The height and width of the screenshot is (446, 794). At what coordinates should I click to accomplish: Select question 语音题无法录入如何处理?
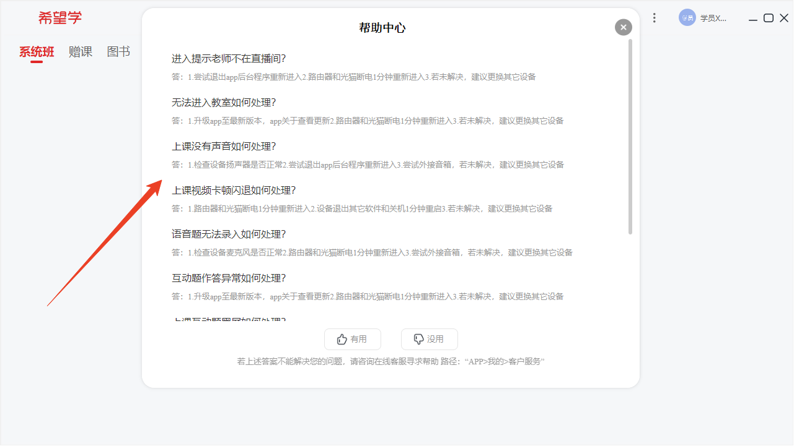229,234
